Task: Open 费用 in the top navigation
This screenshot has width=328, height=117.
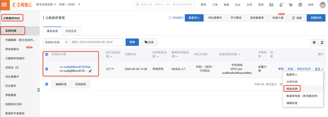Action: pos(203,5)
